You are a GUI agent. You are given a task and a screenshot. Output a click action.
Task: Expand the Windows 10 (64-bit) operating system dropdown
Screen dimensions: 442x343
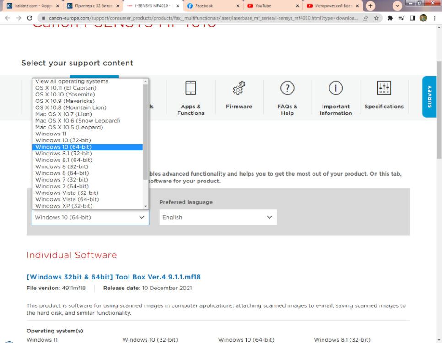click(90, 217)
